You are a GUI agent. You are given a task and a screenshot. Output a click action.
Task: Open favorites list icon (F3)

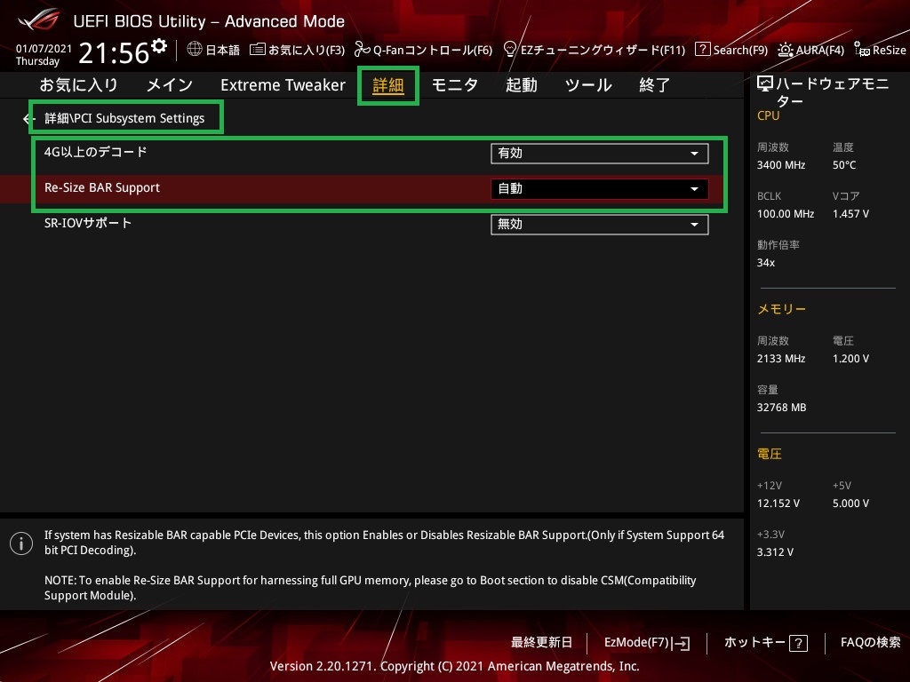[258, 50]
